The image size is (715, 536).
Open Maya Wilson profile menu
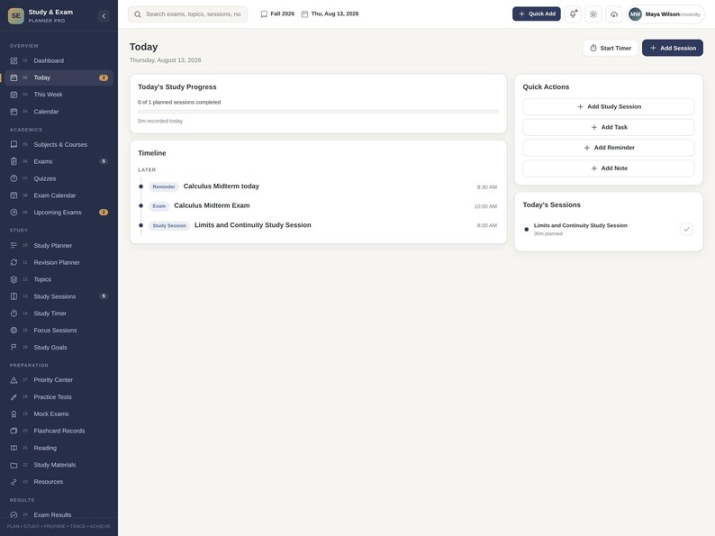click(665, 14)
